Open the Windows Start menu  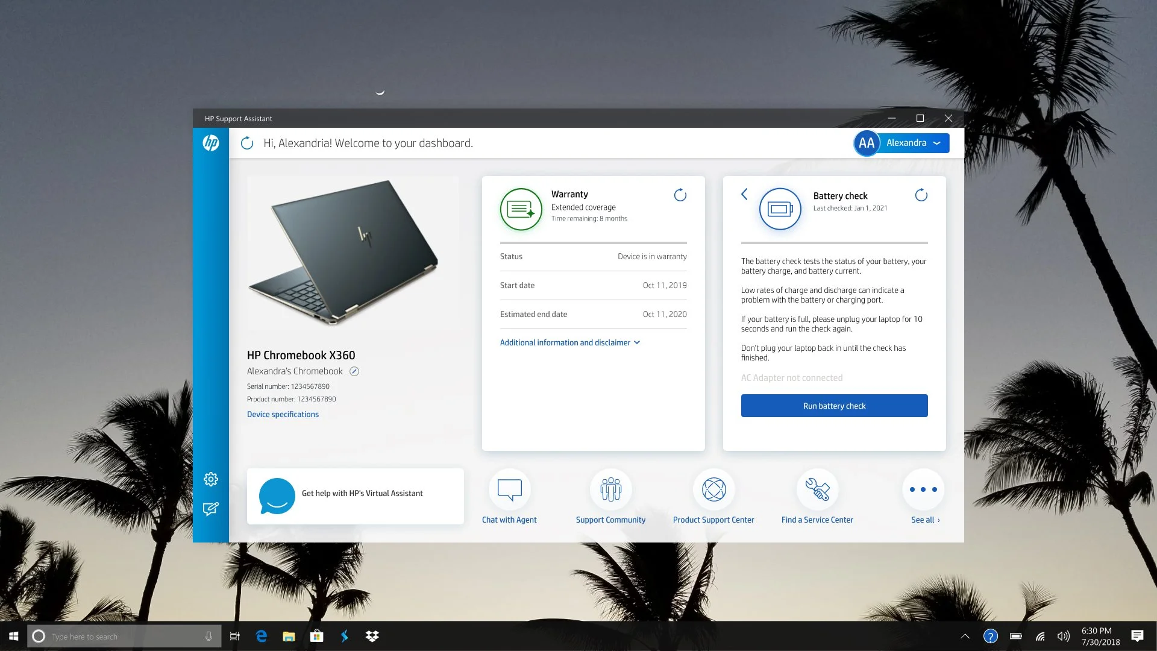coord(13,637)
